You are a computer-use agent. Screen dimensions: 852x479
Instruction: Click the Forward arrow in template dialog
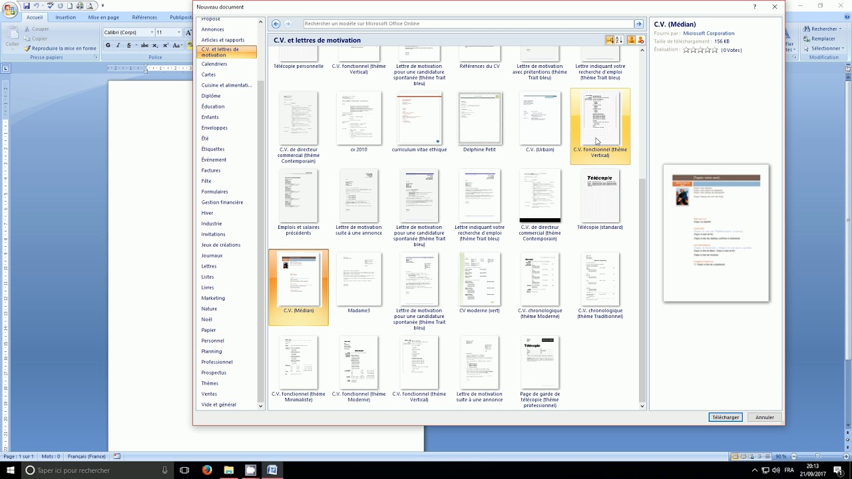point(288,24)
